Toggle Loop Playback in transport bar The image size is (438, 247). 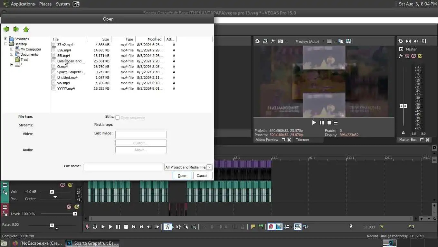[x=95, y=227]
